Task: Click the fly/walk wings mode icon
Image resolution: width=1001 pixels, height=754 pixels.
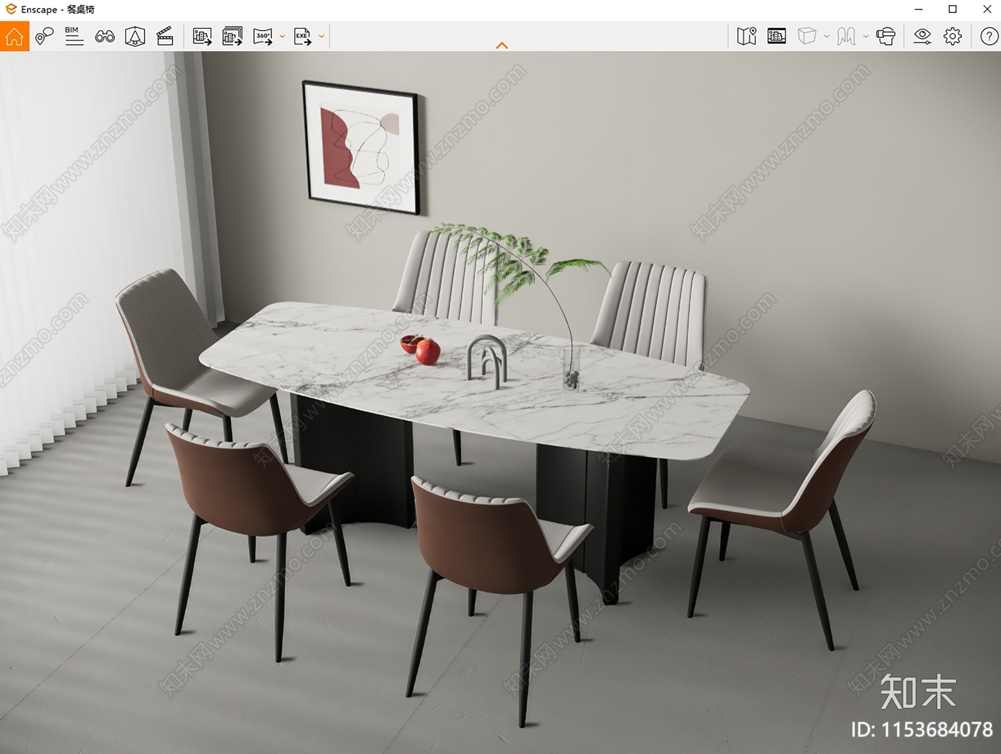Action: (x=846, y=36)
